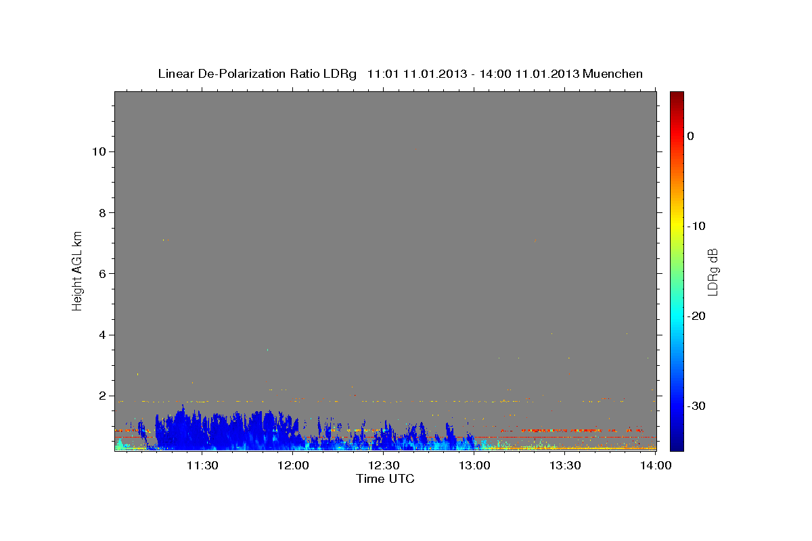Click the 'LDRg dB' colorbar label
This screenshot has width=812, height=541.
pos(712,272)
